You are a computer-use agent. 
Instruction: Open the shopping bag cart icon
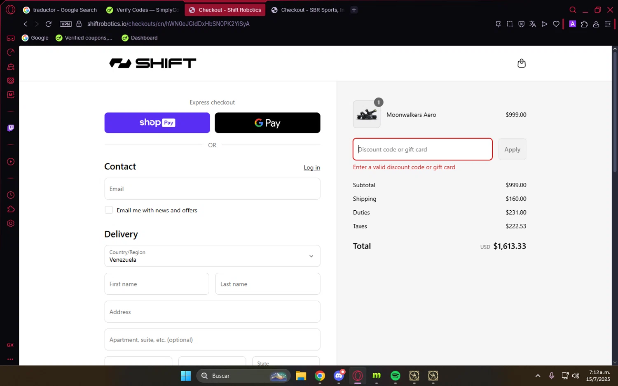[522, 63]
